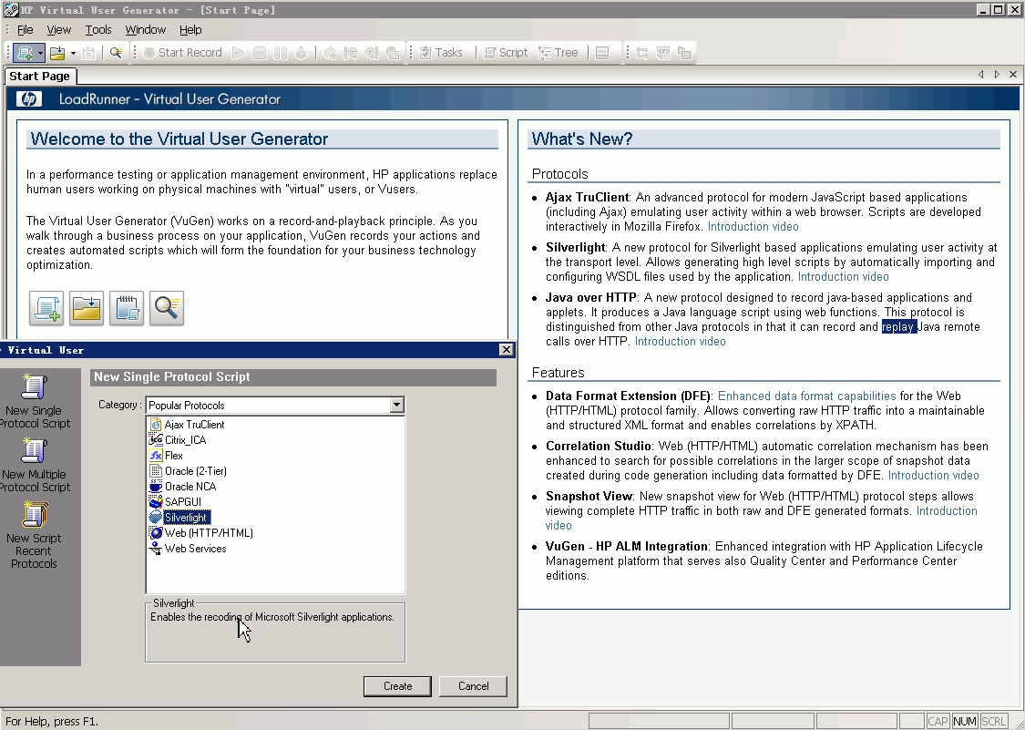Click the large New Script icon on Welcome panel
Image resolution: width=1025 pixels, height=730 pixels.
pos(46,308)
